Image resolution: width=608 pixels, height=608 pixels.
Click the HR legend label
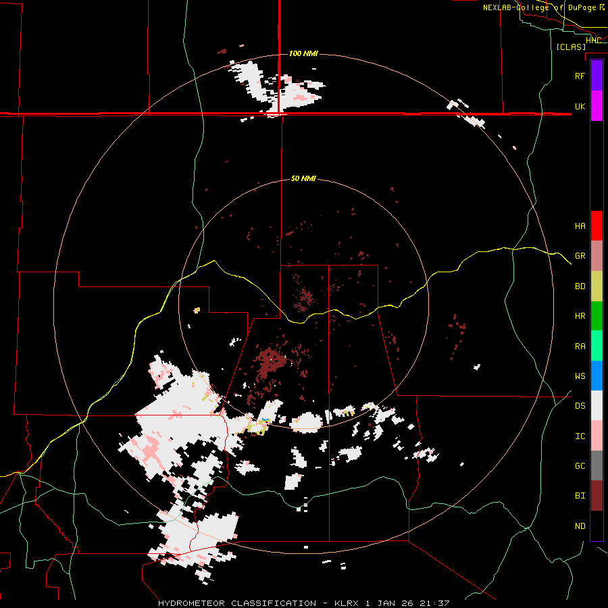pos(580,316)
